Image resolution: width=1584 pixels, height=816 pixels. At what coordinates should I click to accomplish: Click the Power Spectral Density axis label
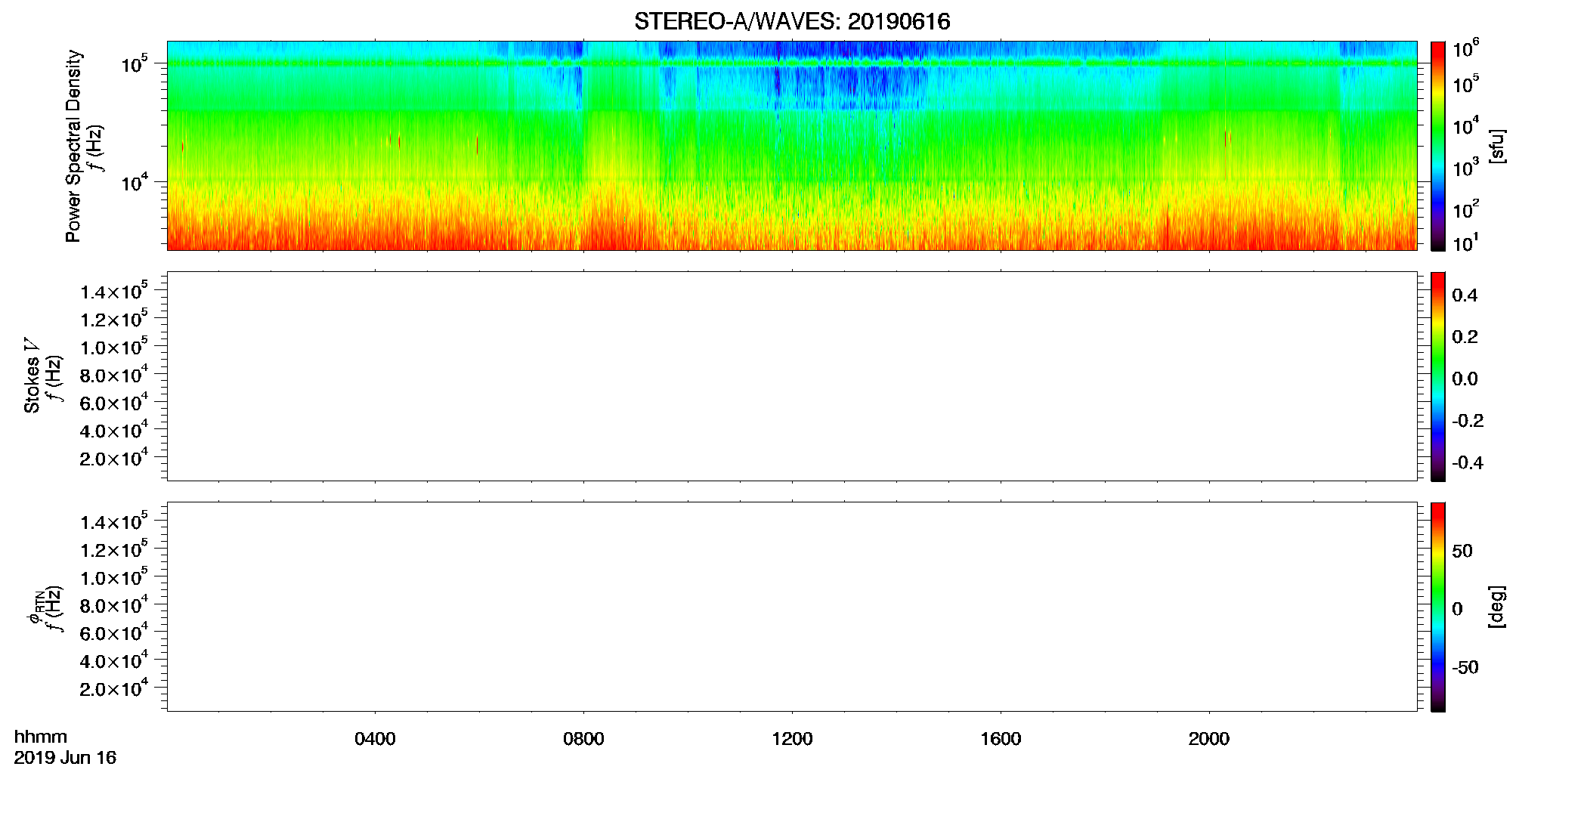tap(73, 146)
